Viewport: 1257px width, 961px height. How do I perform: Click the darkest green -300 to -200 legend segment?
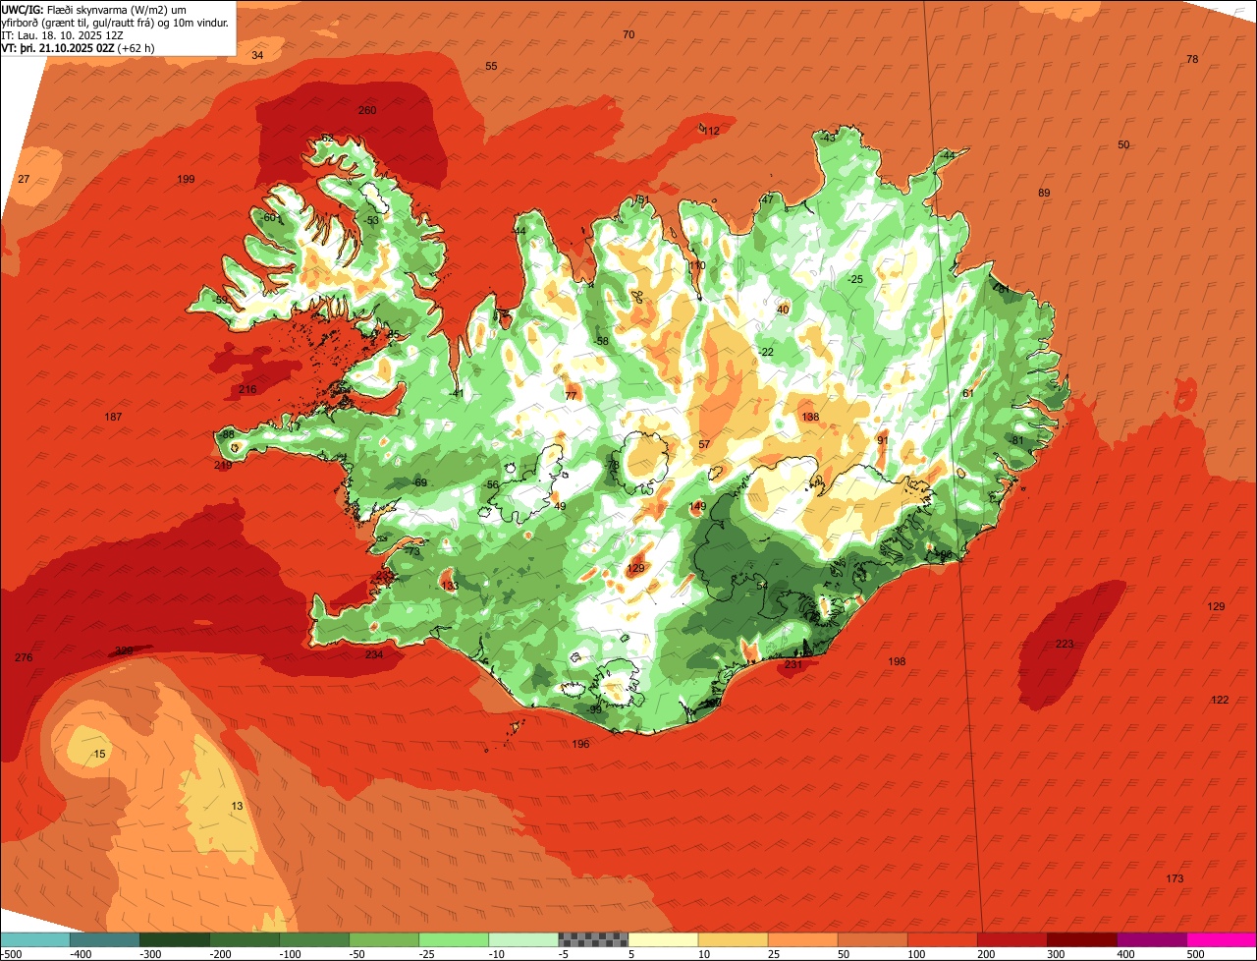(174, 939)
